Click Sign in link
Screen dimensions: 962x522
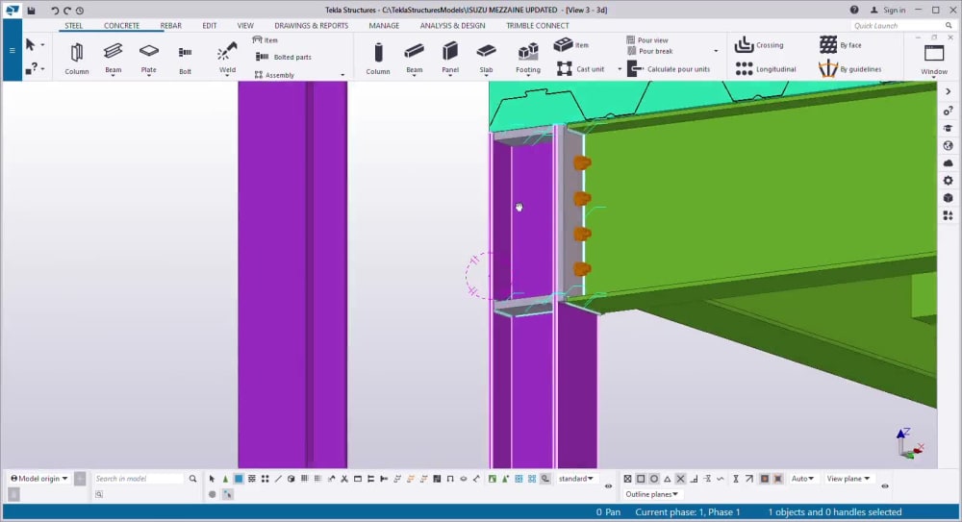point(888,10)
